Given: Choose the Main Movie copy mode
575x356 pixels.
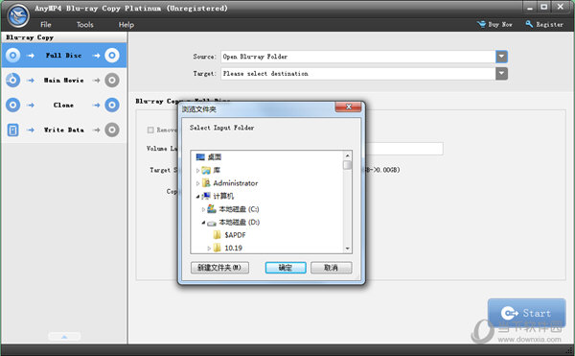Looking at the screenshot, I should [64, 80].
